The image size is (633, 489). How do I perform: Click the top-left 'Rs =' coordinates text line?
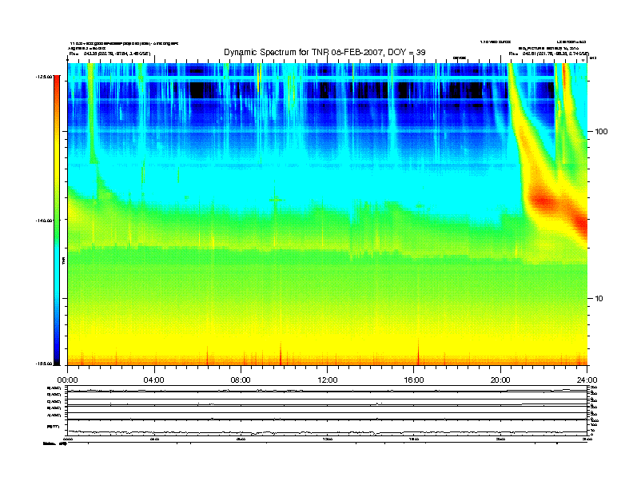coord(109,54)
